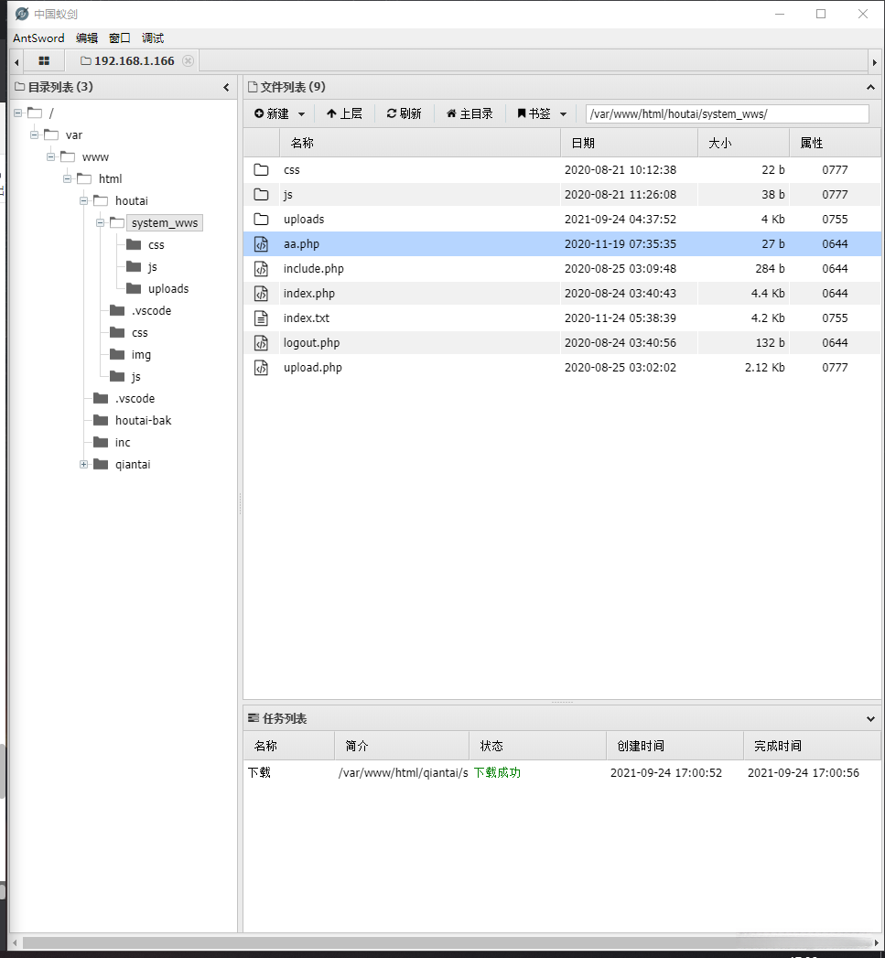The image size is (885, 958).
Task: Click the qiantai folder icon in tree
Action: pyautogui.click(x=101, y=464)
